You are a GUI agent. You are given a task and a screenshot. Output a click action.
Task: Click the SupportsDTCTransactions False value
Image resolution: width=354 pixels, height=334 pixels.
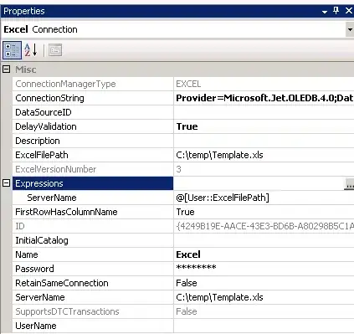(x=187, y=311)
